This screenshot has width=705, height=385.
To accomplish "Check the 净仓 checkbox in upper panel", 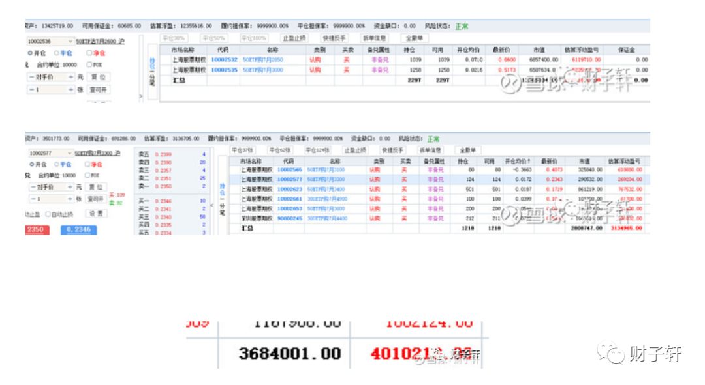I will pyautogui.click(x=89, y=53).
